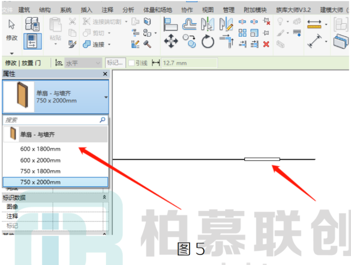Select Mirror - Pick Axis tool
The height and width of the screenshot is (265, 351).
coord(208,24)
